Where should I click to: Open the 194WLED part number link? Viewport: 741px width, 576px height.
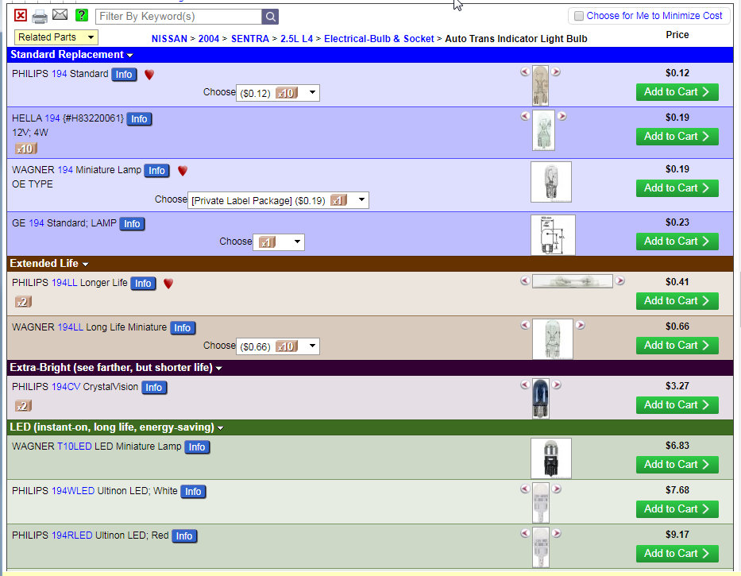point(73,491)
